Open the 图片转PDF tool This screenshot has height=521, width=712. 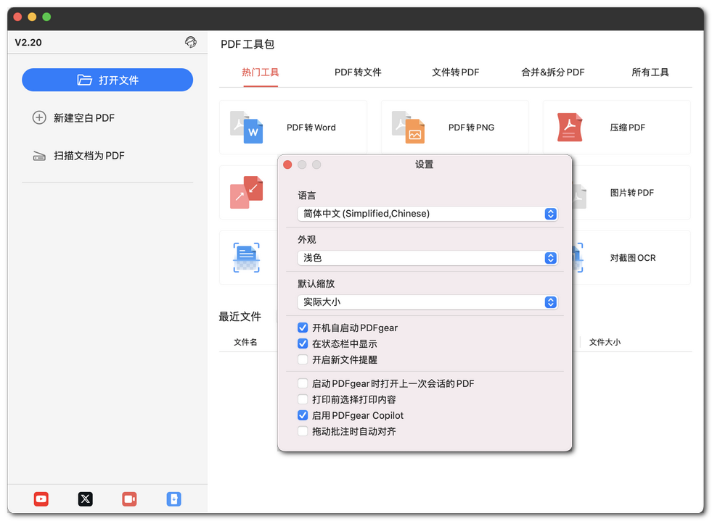click(629, 192)
